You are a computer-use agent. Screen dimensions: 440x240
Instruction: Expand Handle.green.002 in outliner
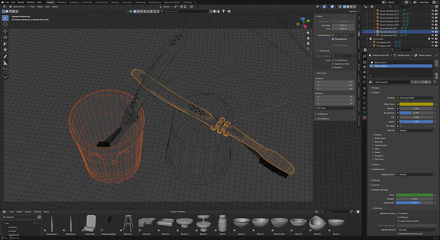[374, 36]
